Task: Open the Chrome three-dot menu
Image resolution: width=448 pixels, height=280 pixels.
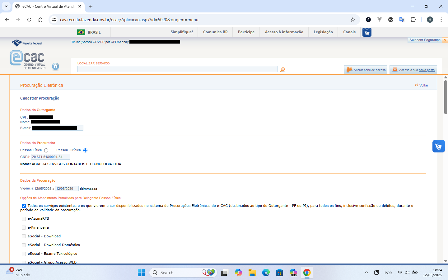Action: coord(441,20)
